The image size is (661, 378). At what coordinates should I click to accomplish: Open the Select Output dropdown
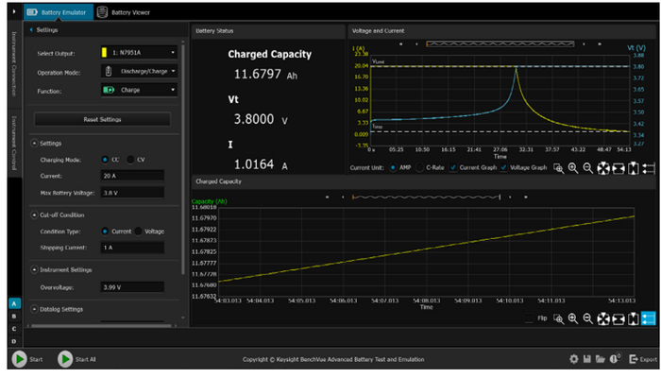139,52
